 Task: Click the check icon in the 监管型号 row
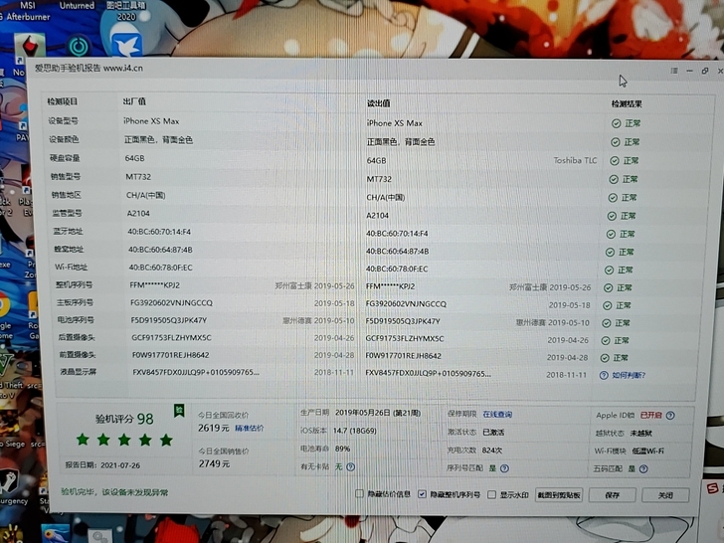point(612,216)
